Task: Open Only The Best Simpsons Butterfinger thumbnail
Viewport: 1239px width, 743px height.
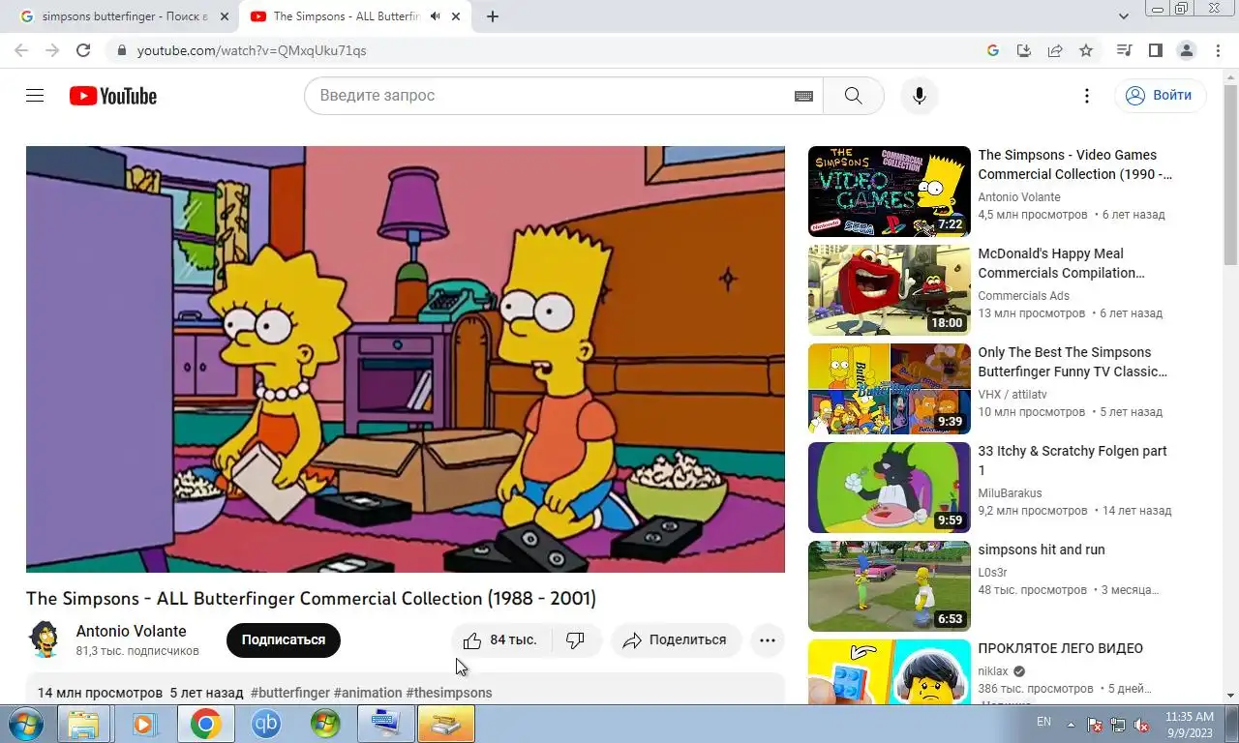Action: [889, 389]
